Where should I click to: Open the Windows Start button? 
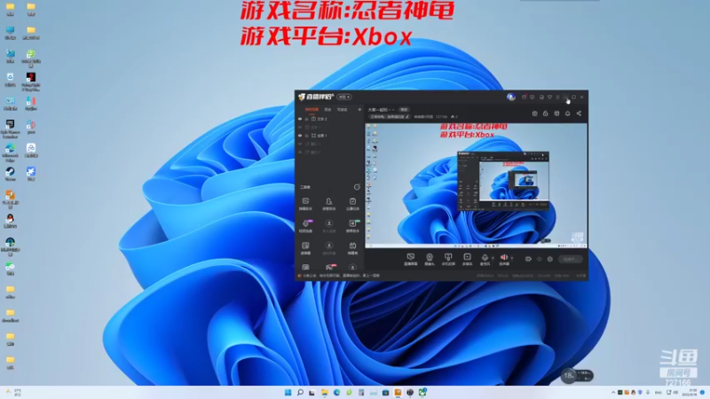pyautogui.click(x=288, y=392)
